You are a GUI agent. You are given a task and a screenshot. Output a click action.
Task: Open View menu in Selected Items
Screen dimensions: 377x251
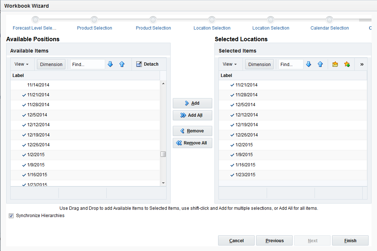coord(230,64)
